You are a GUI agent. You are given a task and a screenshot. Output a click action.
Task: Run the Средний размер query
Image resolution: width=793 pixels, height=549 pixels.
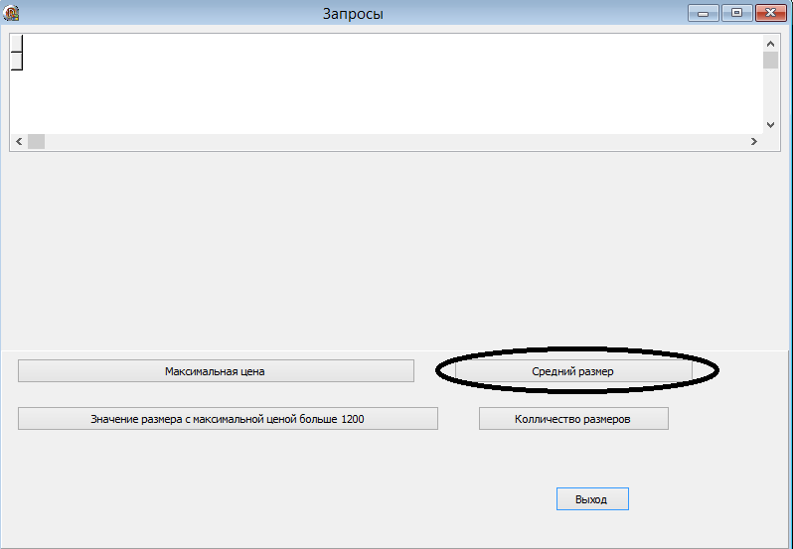point(573,371)
